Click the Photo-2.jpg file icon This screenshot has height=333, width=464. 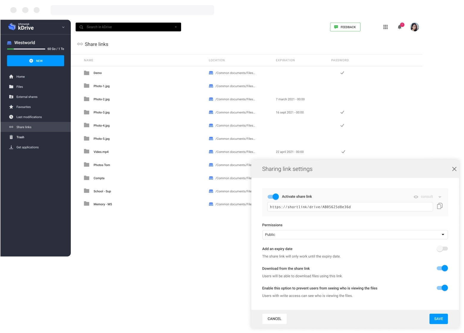87,99
